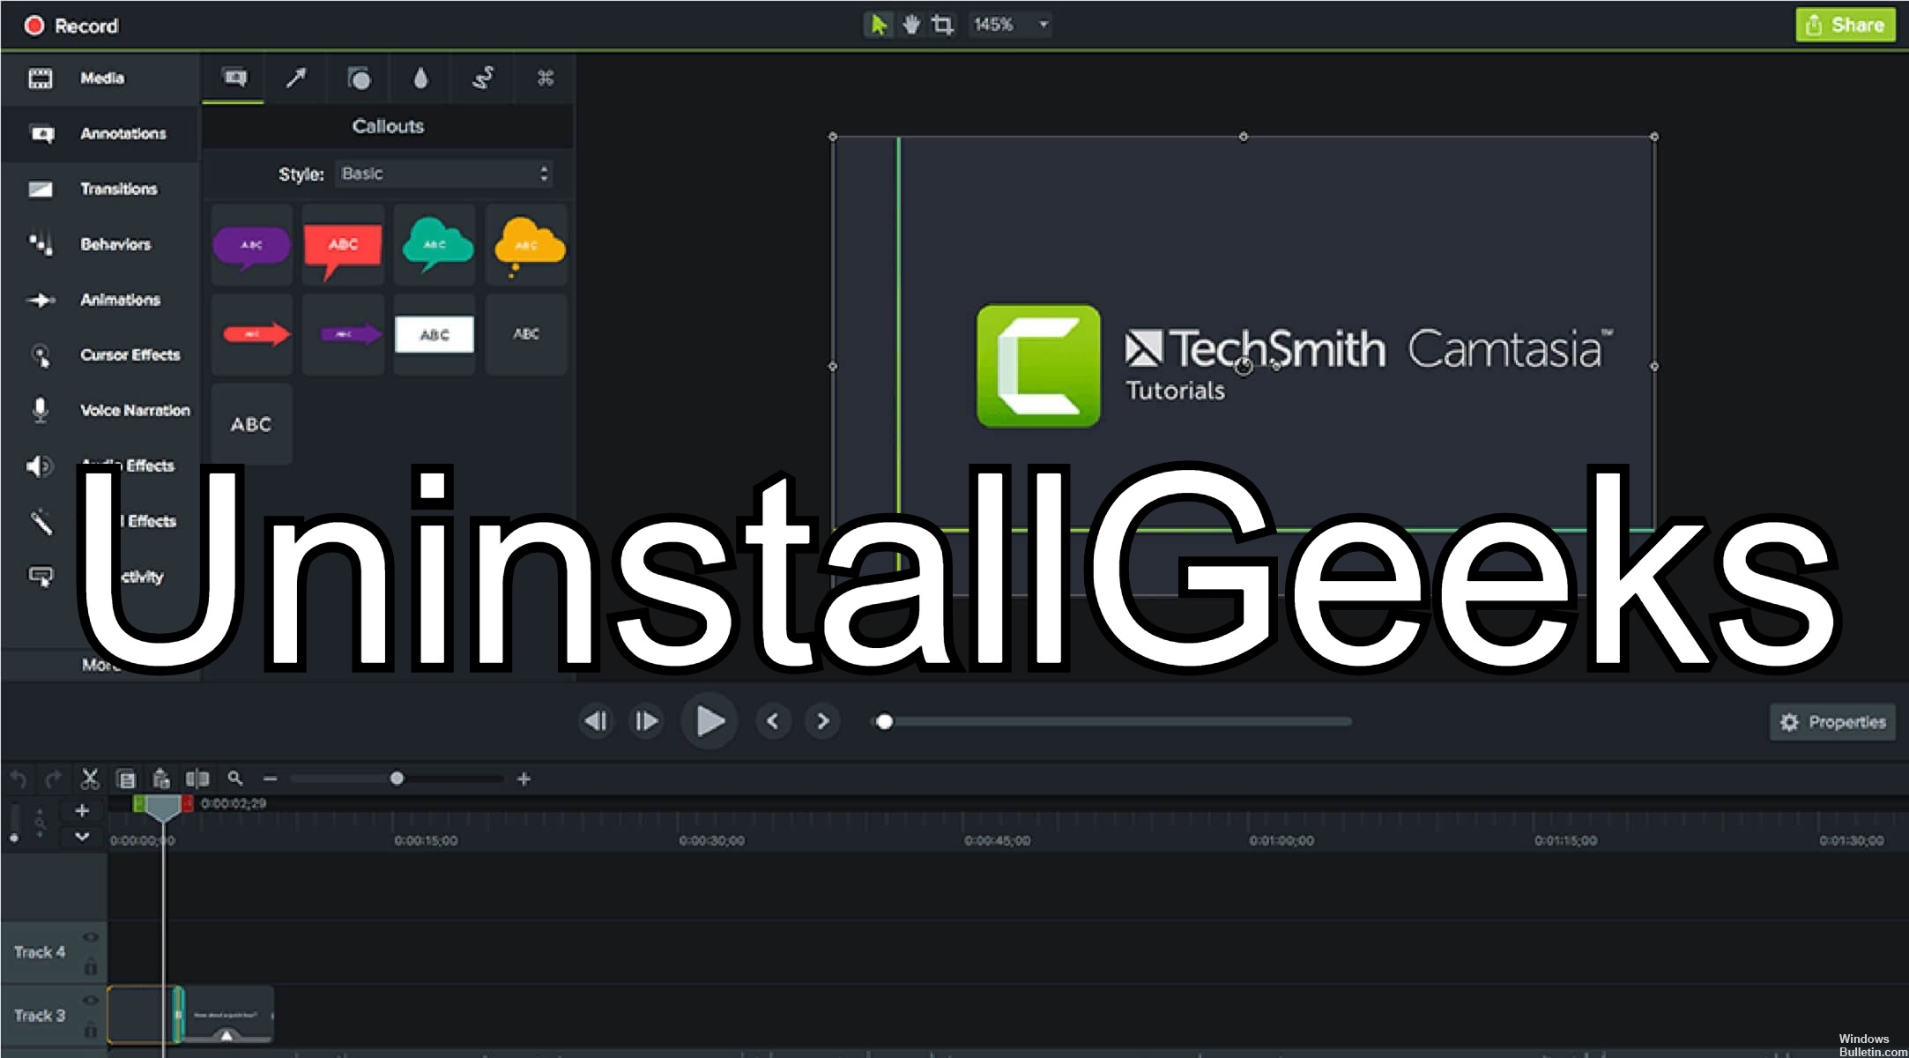Image resolution: width=1909 pixels, height=1058 pixels.
Task: Click the Redo icon
Action: pos(53,779)
